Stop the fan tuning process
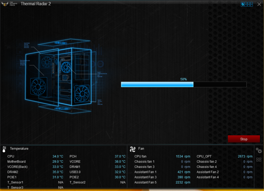Image resolution: width=264 pixels, height=191 pixels. pyautogui.click(x=244, y=139)
